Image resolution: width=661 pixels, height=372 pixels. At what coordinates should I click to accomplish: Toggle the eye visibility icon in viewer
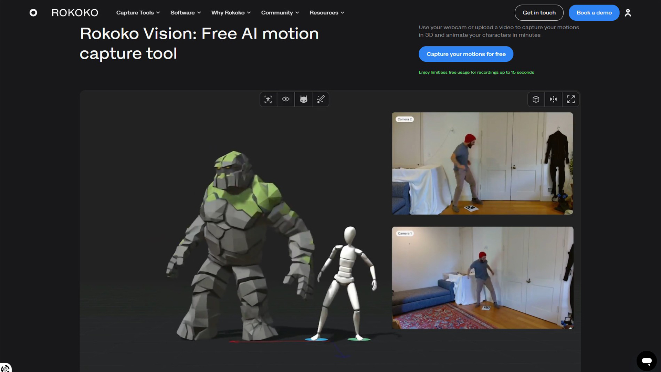point(286,99)
